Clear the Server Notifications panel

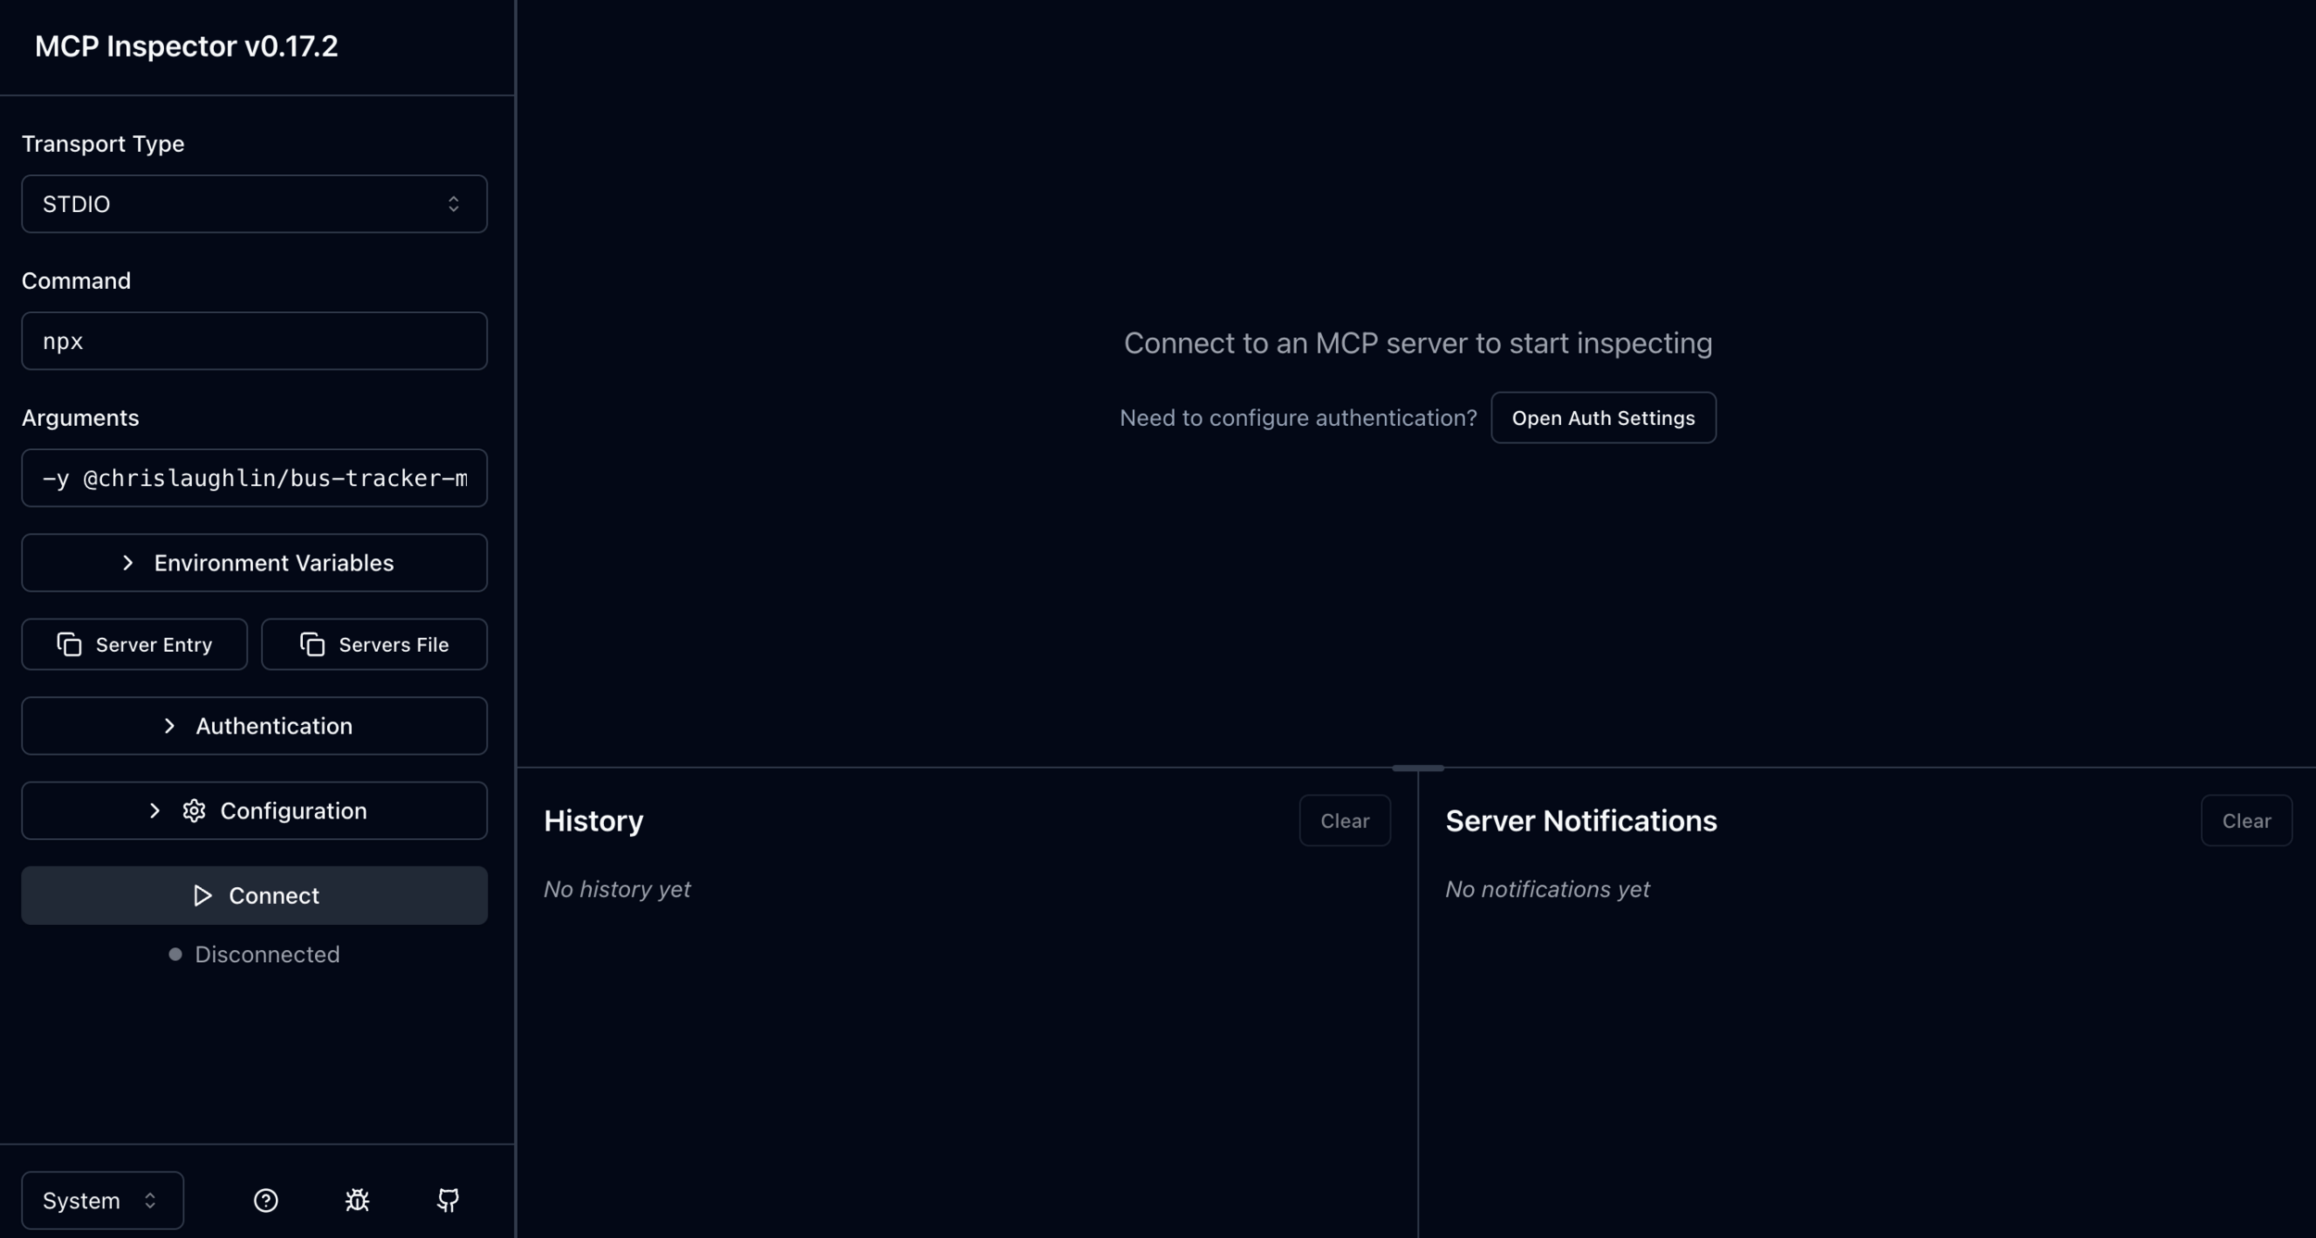click(x=2246, y=820)
